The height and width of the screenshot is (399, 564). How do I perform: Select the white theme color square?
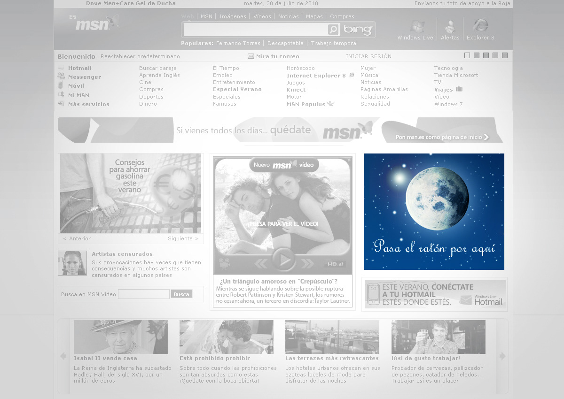[467, 55]
